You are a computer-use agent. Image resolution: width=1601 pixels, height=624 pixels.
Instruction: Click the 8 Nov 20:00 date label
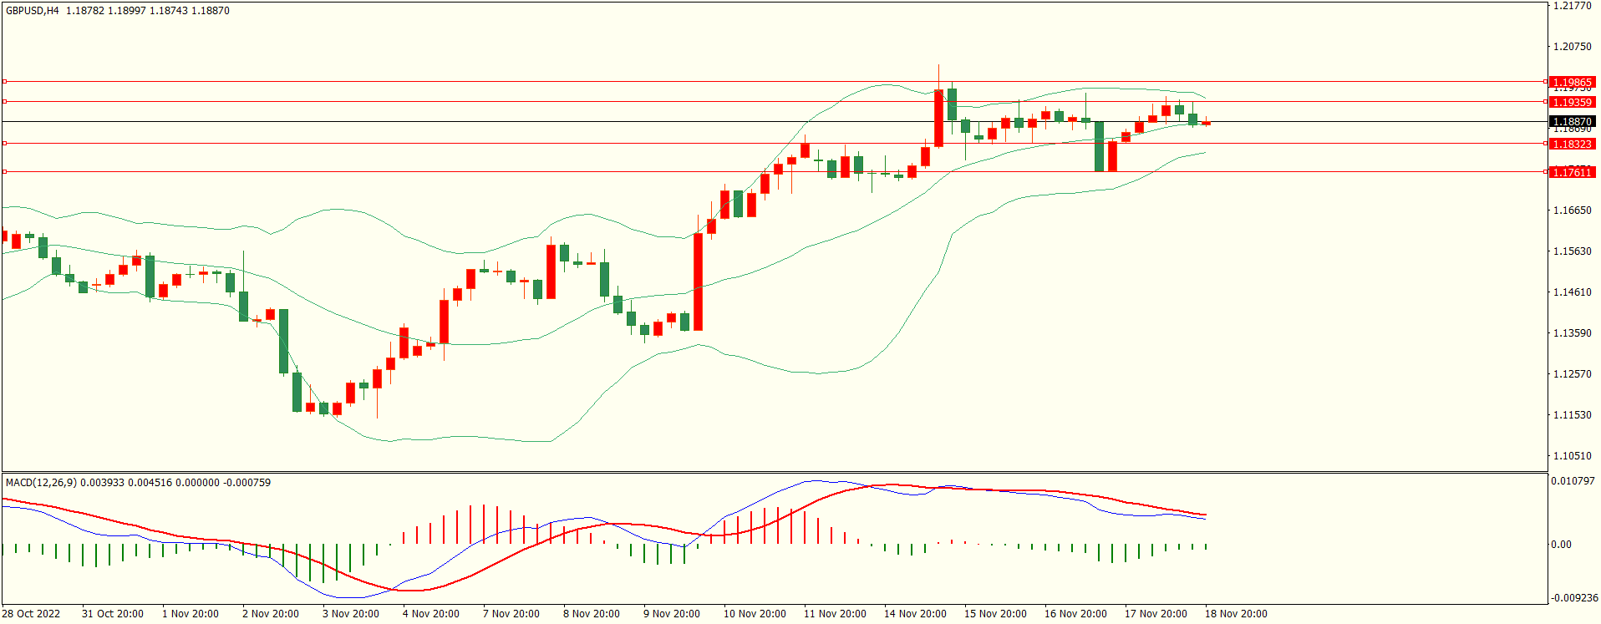[x=592, y=614]
